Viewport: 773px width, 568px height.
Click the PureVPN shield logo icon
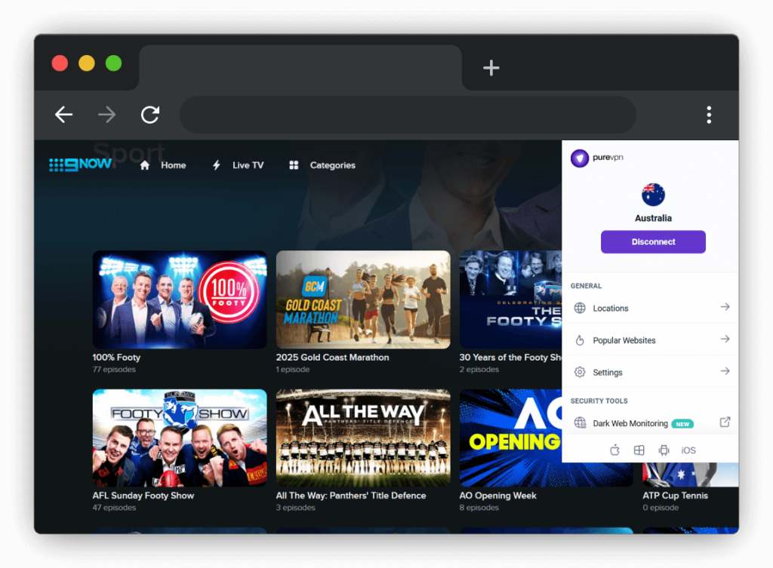pyautogui.click(x=580, y=158)
